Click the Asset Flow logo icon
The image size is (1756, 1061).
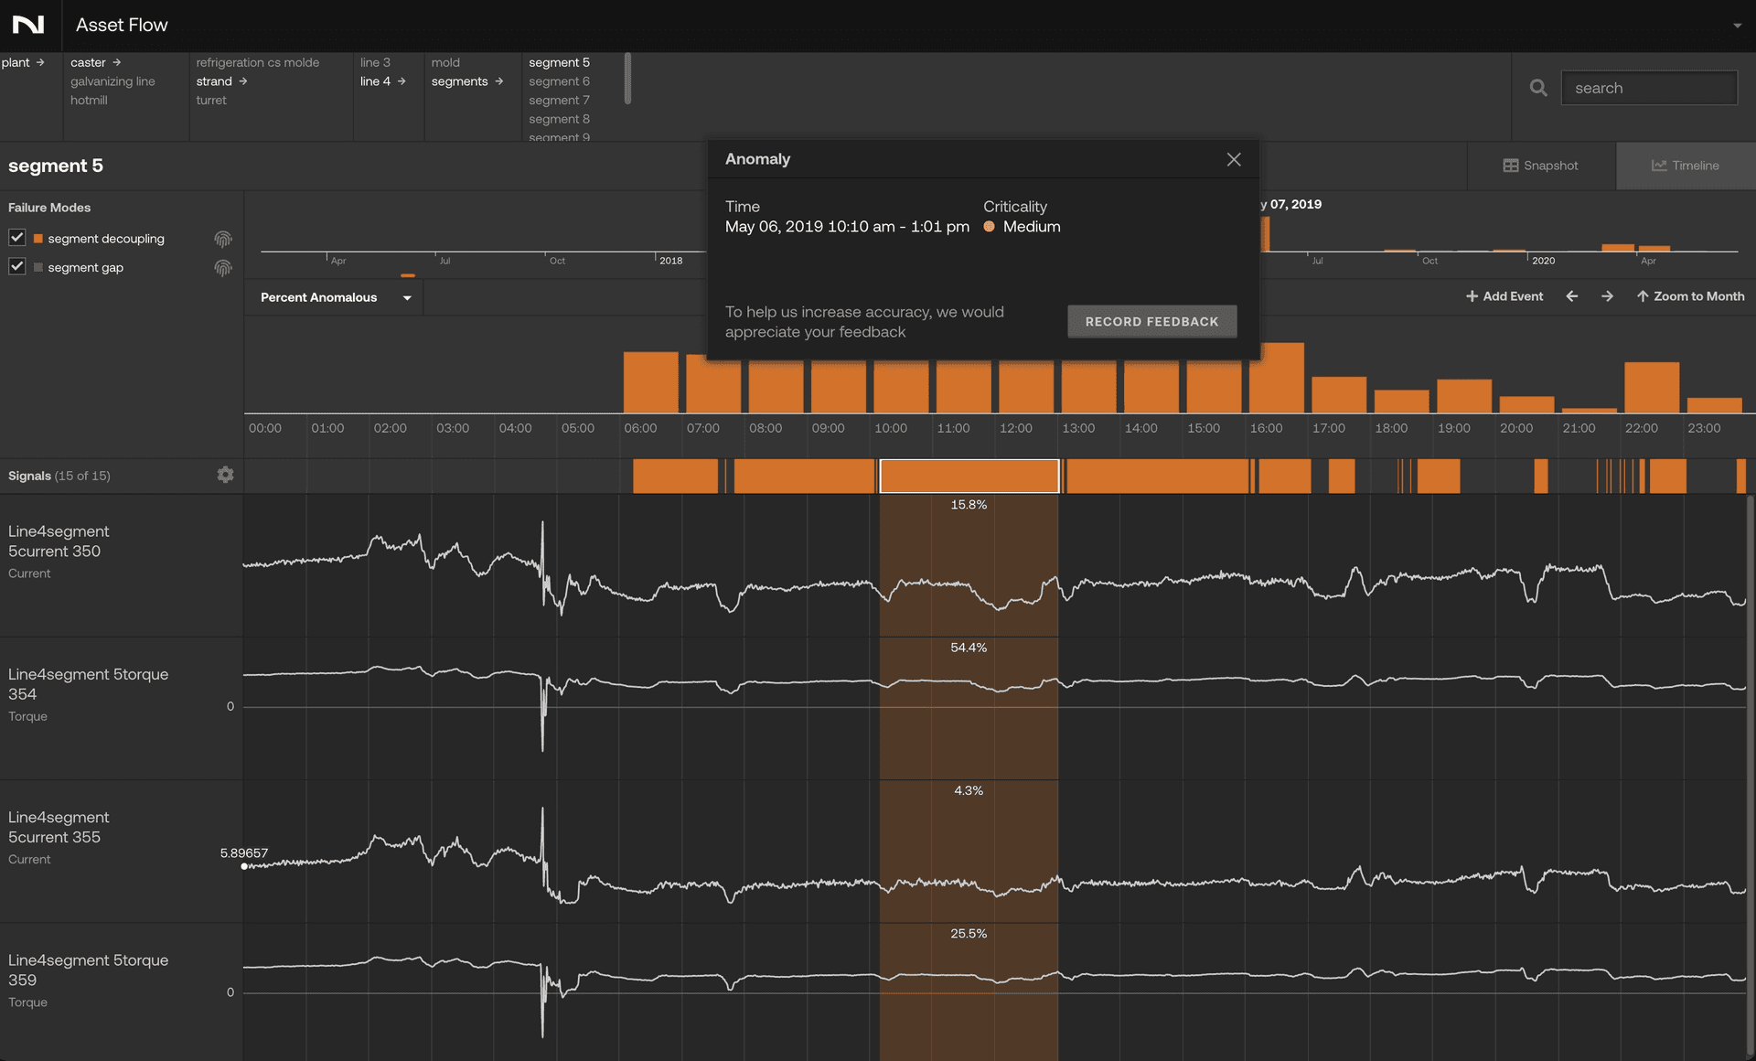tap(27, 25)
